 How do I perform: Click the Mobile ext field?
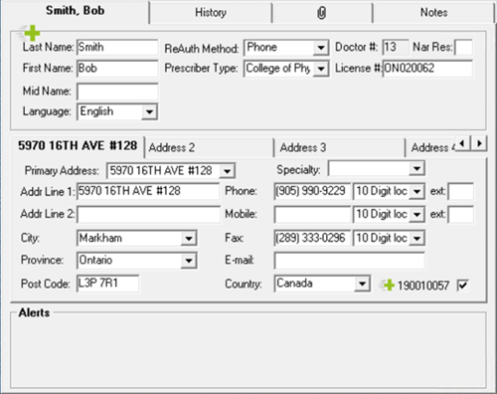coord(460,214)
